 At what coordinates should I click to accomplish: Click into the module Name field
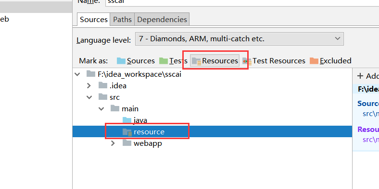click(x=242, y=2)
